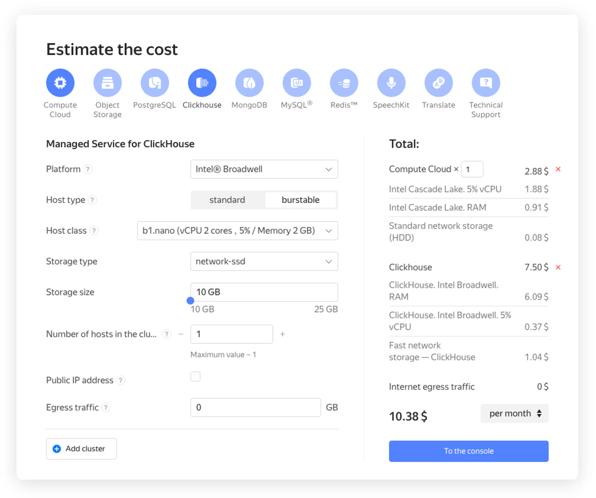Screen dimensions: 596x498
Task: Focus the Storage size 10 GB field
Action: pyautogui.click(x=264, y=292)
